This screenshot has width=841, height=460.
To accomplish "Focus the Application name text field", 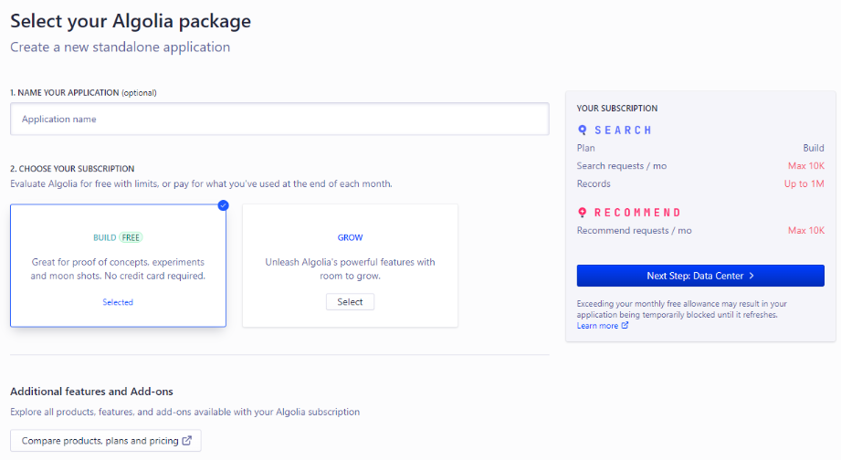I will 279,119.
